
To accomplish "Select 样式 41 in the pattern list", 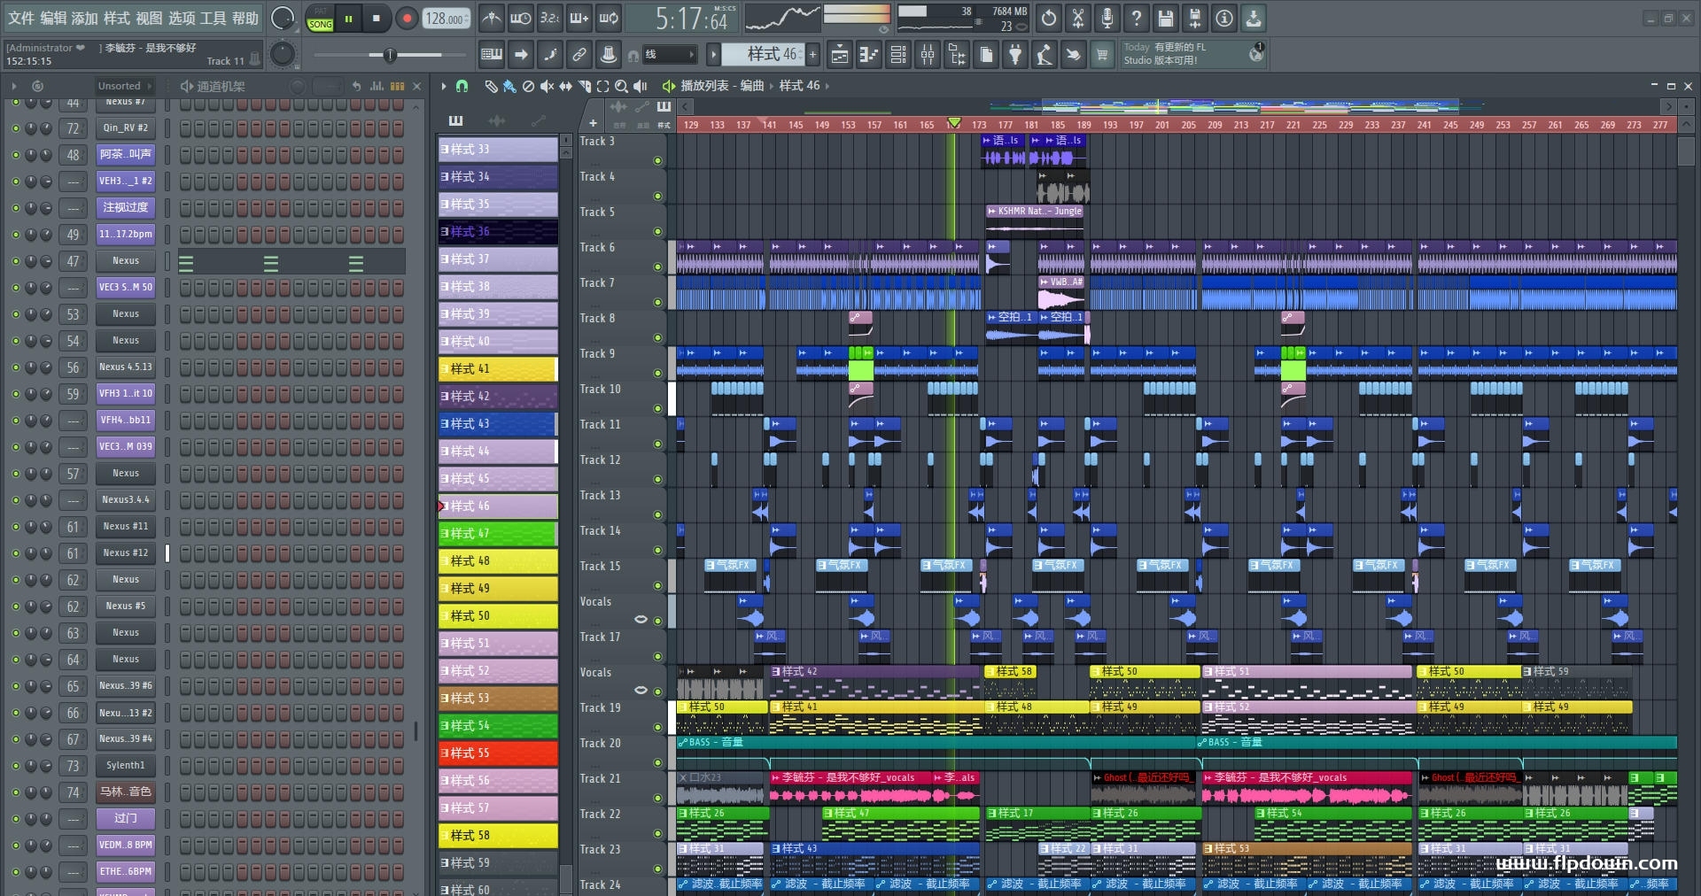I will [x=497, y=369].
